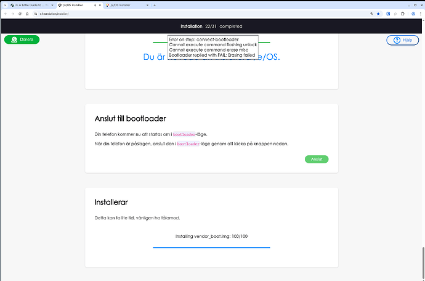
Task: Open the Hjälp help button
Action: (402, 40)
